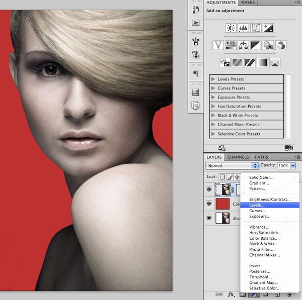Toggle the lock transparent pixels option
The height and width of the screenshot is (300, 302).
tap(223, 177)
